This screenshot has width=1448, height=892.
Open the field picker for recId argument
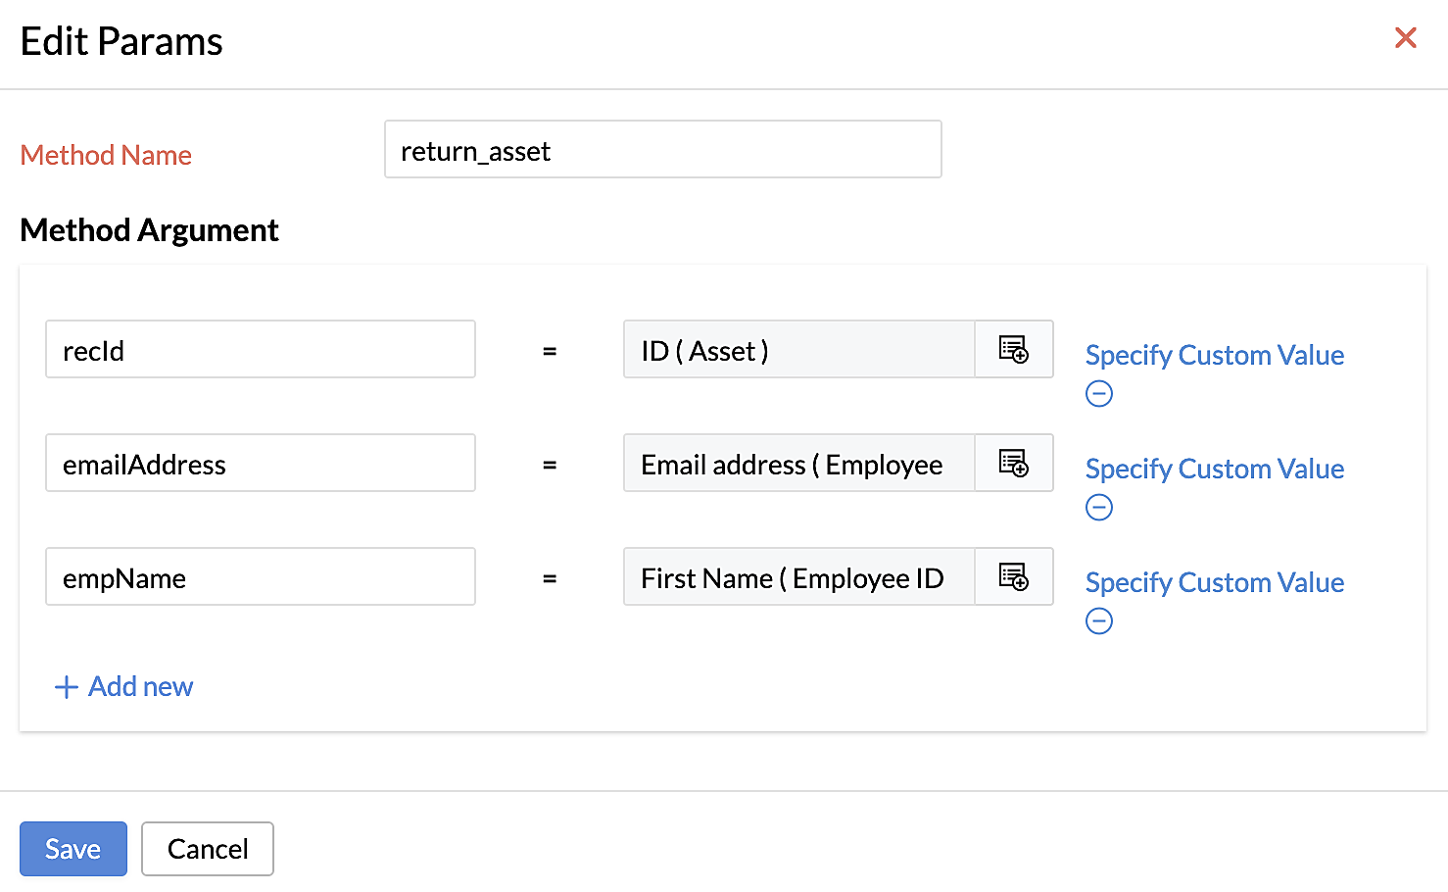(1014, 349)
